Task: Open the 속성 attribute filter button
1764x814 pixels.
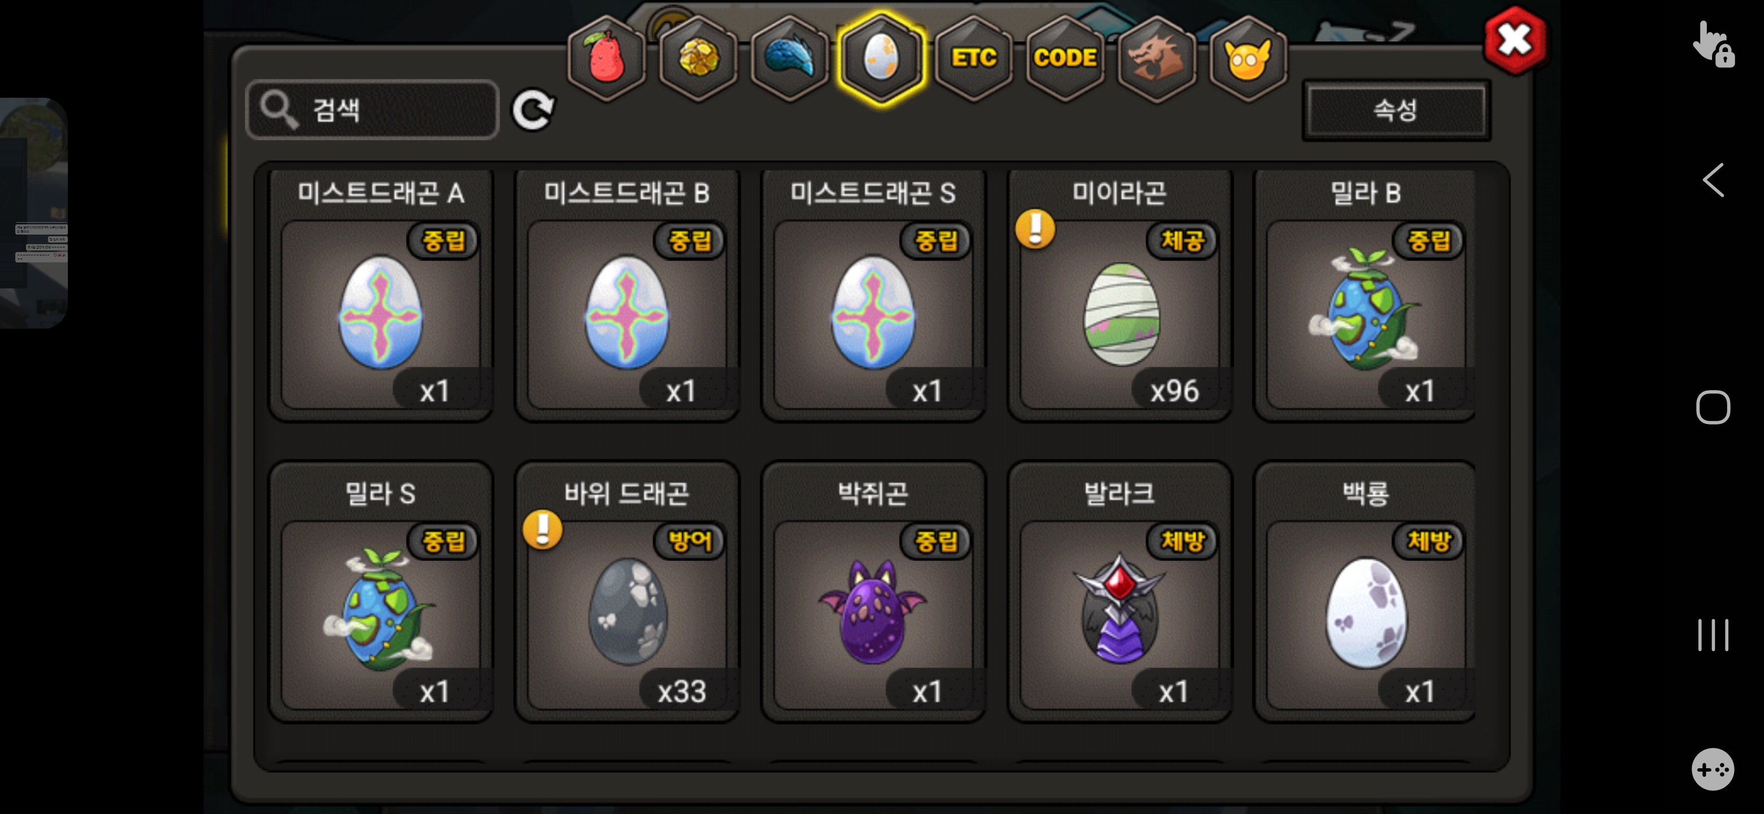Action: 1395,110
